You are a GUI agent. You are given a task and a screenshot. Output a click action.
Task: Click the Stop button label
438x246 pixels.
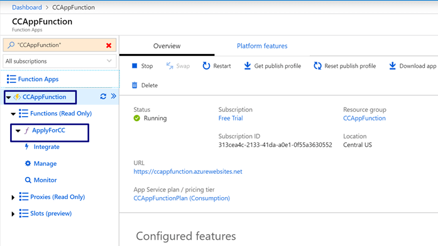[147, 66]
